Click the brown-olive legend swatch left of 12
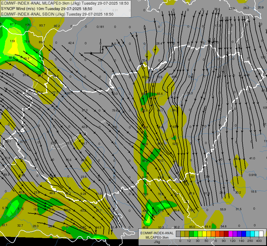Viewport: 267px width, 246px height. tap(187, 234)
